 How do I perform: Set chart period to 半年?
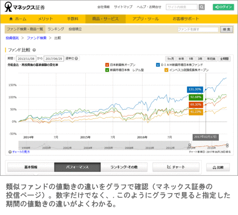pos(181,59)
